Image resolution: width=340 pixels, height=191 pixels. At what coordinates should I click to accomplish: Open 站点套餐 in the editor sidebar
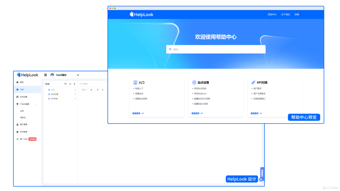[x=24, y=132]
